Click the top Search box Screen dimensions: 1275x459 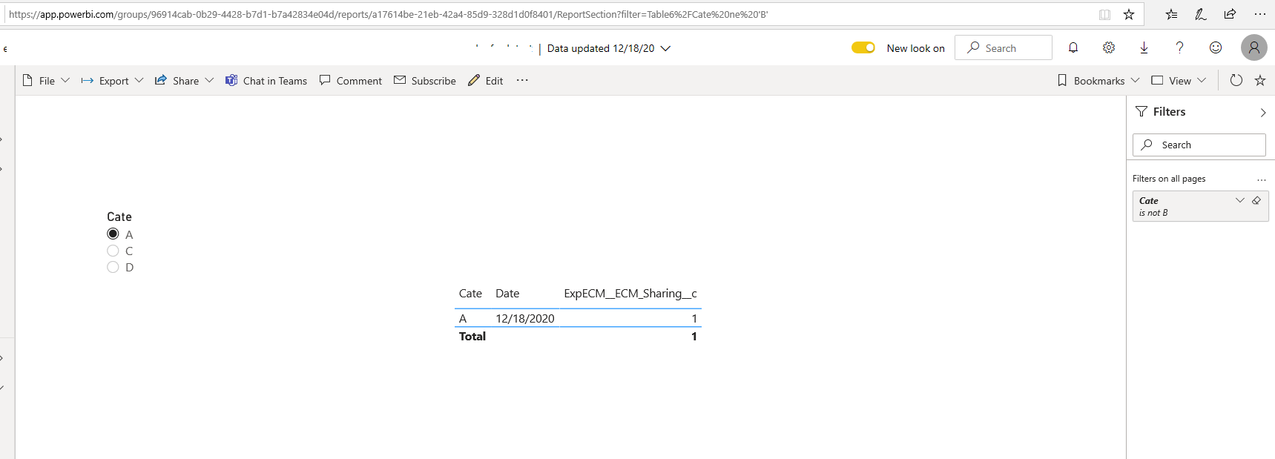1003,47
